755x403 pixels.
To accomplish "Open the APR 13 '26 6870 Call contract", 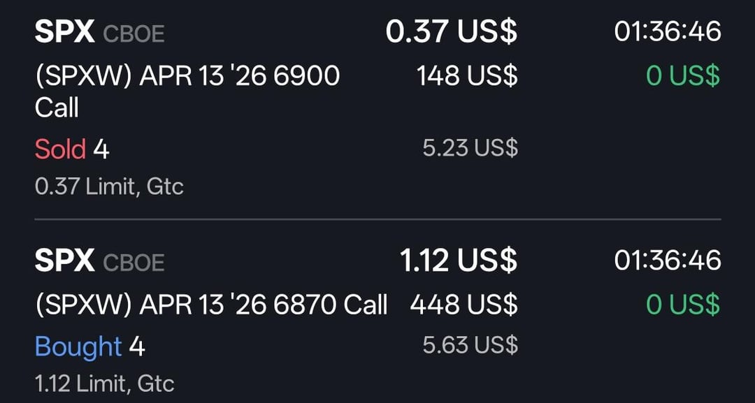I will click(211, 305).
